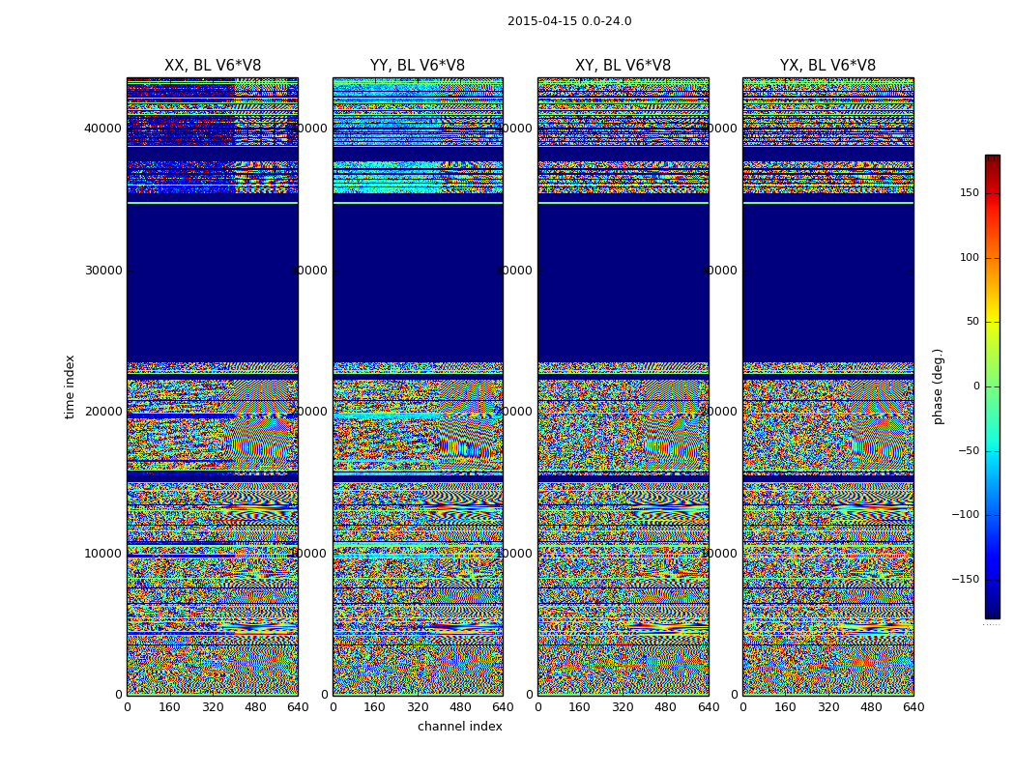This screenshot has height=773, width=1015.
Task: Click the figure title "2015-04-15 0.0-24.0"
Action: pos(569,21)
